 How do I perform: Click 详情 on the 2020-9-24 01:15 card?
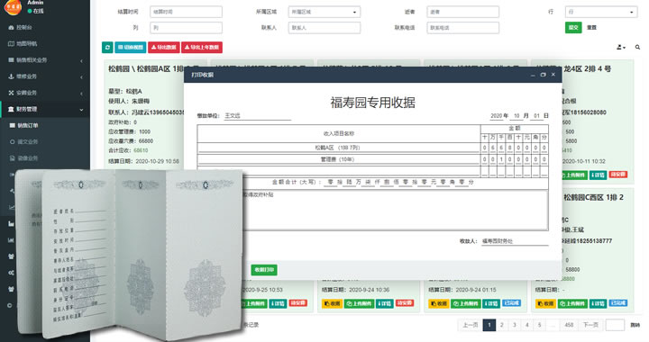point(491,303)
